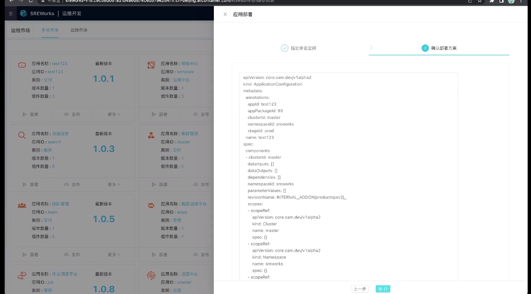Click the 团队管理 people app icon

tap(22, 205)
